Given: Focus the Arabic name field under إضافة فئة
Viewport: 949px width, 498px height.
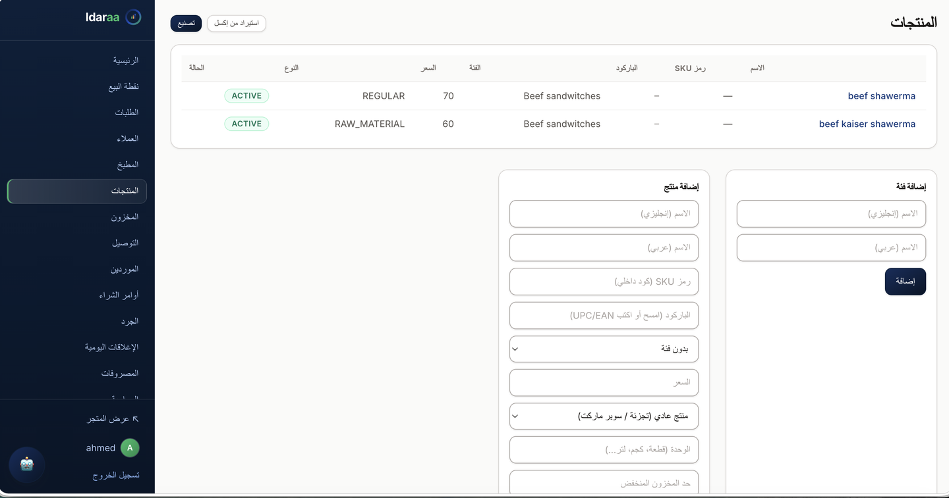Looking at the screenshot, I should tap(831, 248).
